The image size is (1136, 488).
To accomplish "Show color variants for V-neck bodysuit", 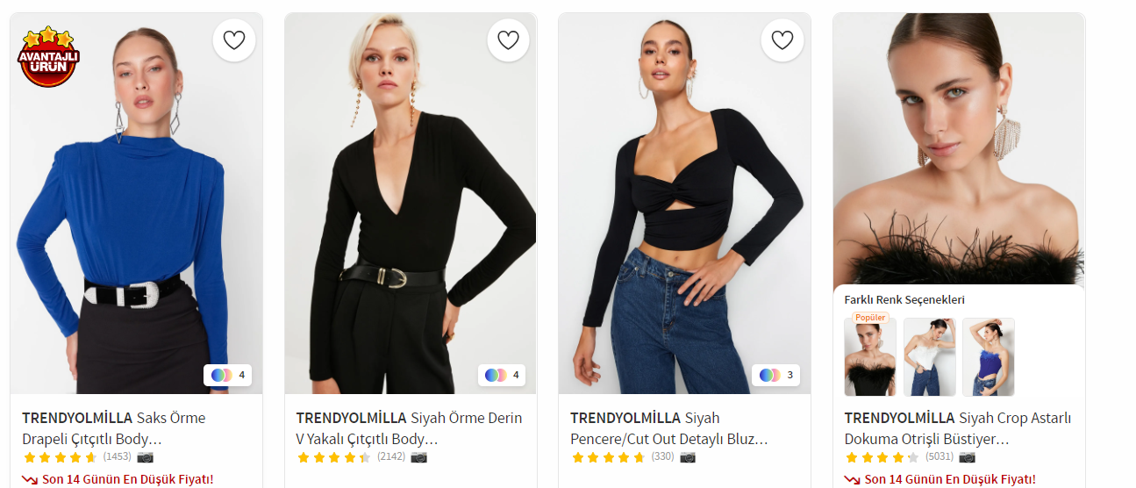I will (x=503, y=375).
